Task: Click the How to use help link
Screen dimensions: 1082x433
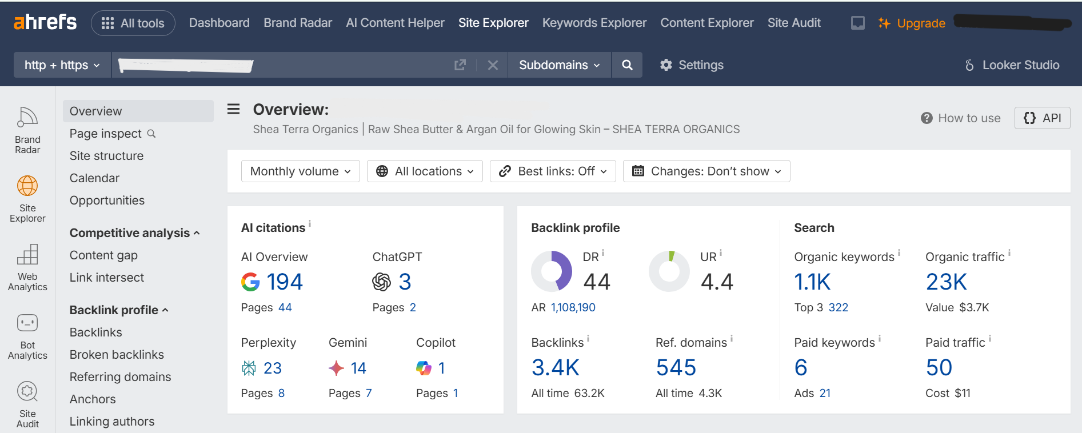Action: [x=961, y=118]
